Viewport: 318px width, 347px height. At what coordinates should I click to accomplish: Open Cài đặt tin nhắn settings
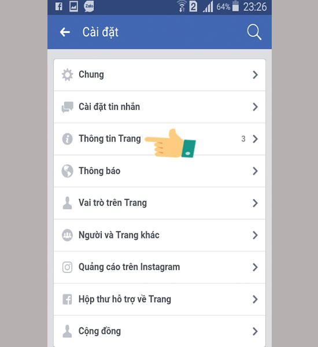click(x=160, y=107)
